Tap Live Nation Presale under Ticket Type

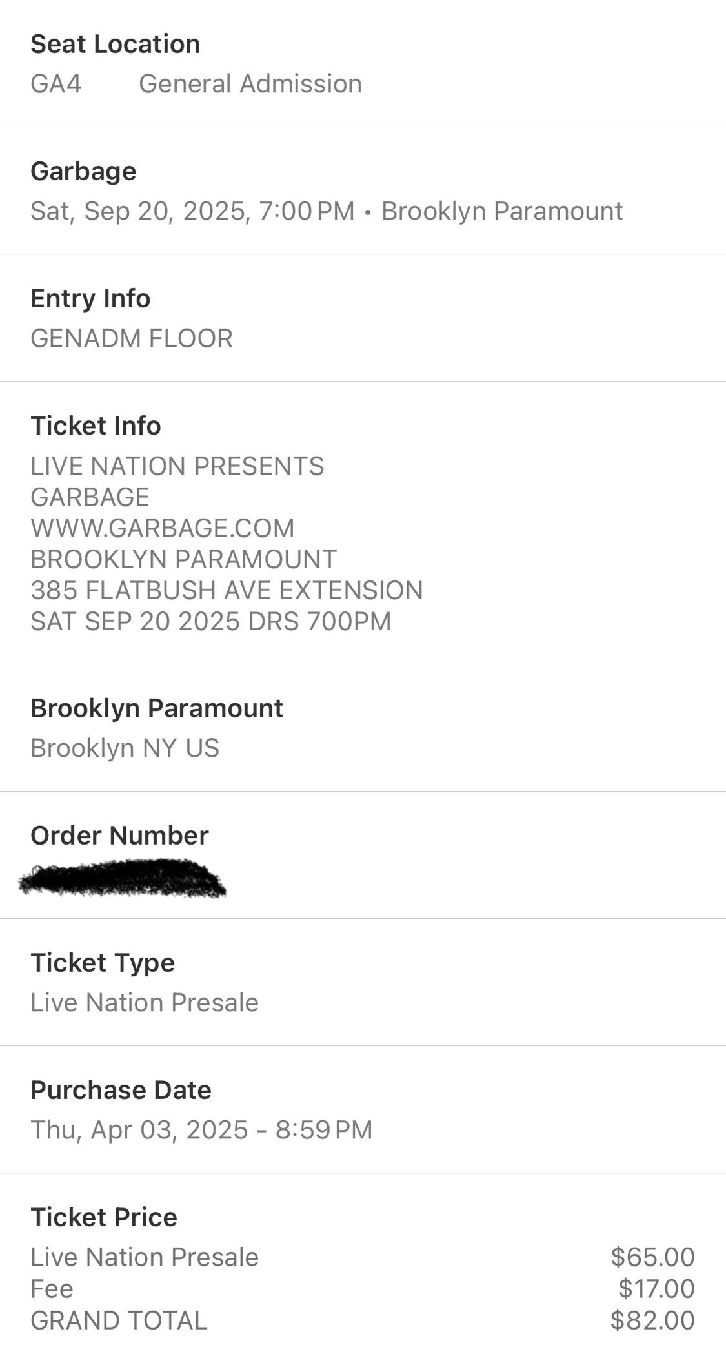tap(145, 1002)
